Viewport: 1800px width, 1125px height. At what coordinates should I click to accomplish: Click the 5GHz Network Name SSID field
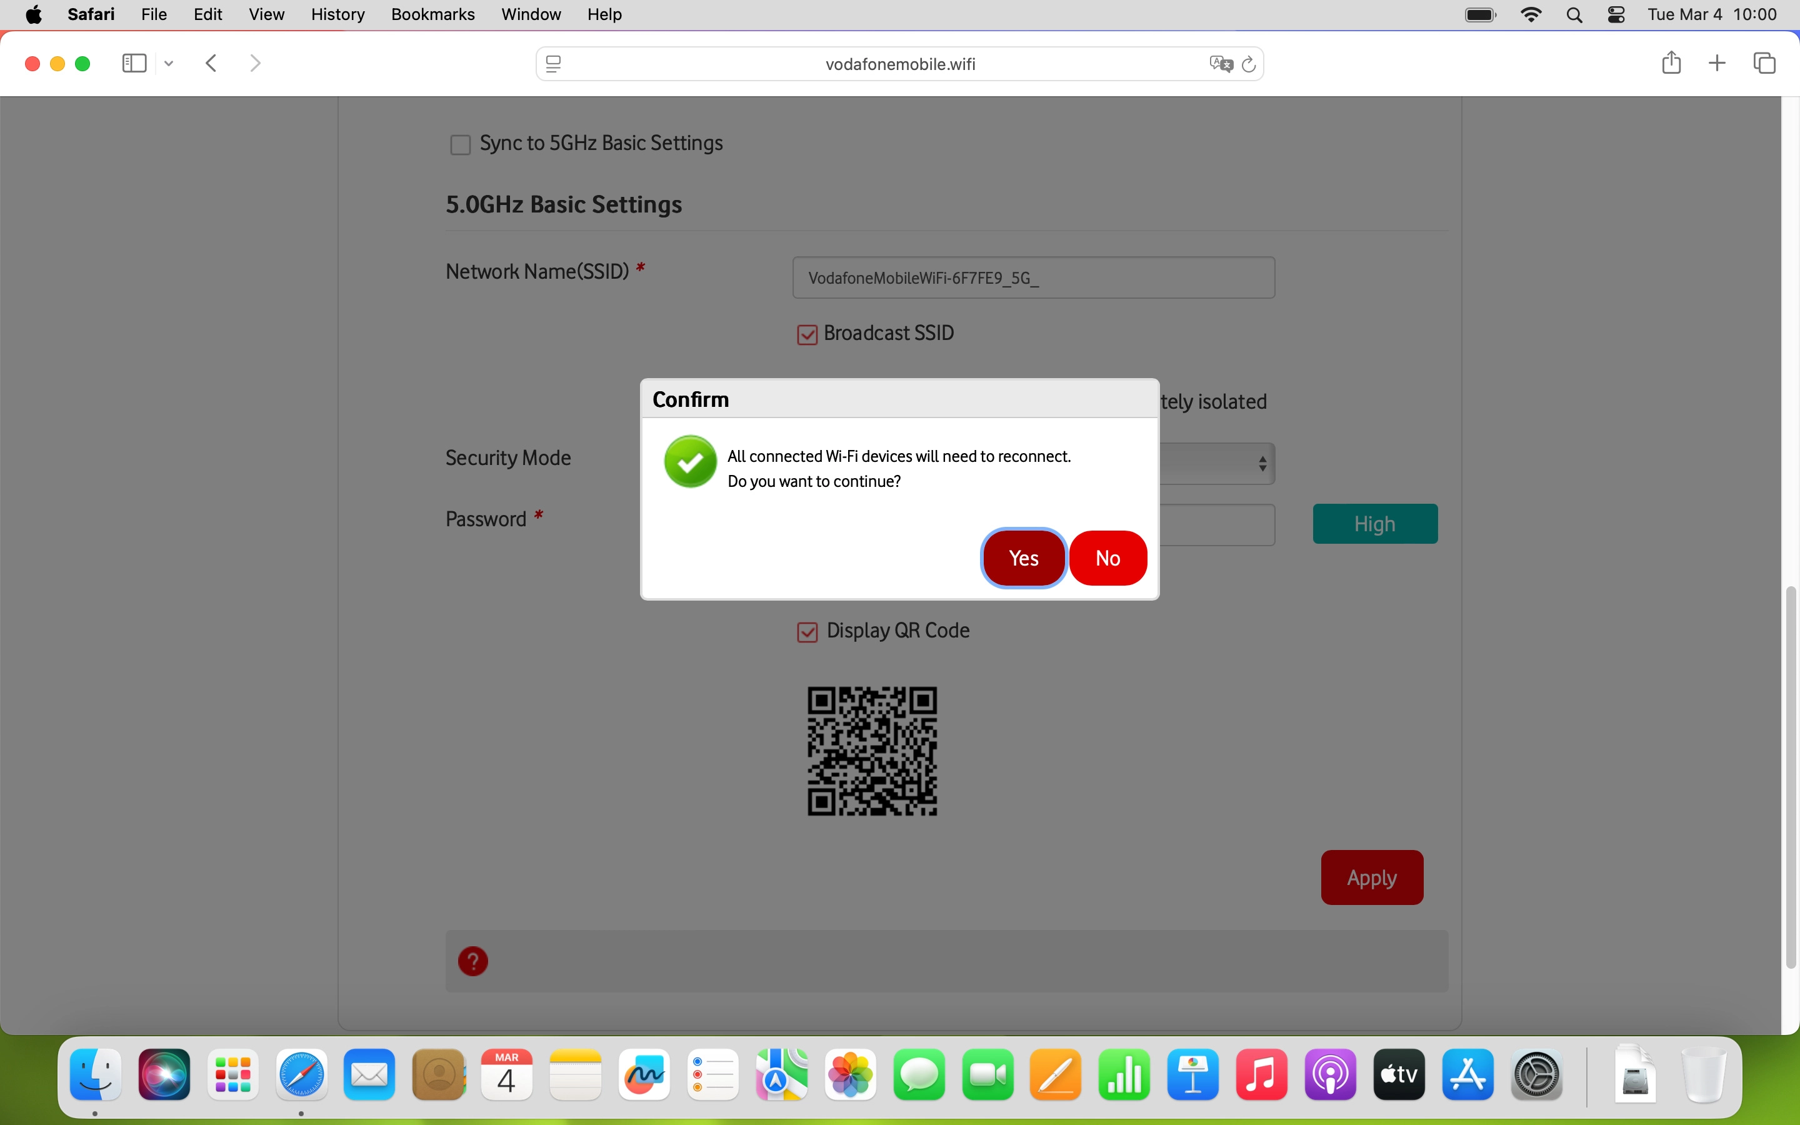(1033, 277)
